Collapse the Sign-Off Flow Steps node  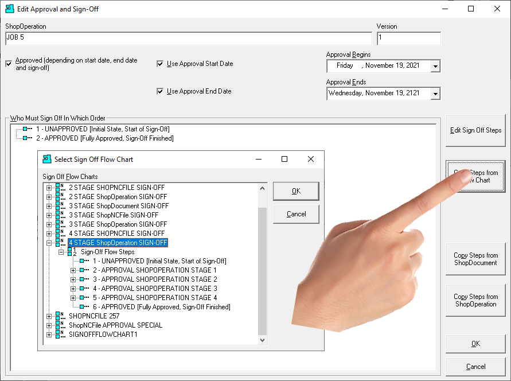61,252
